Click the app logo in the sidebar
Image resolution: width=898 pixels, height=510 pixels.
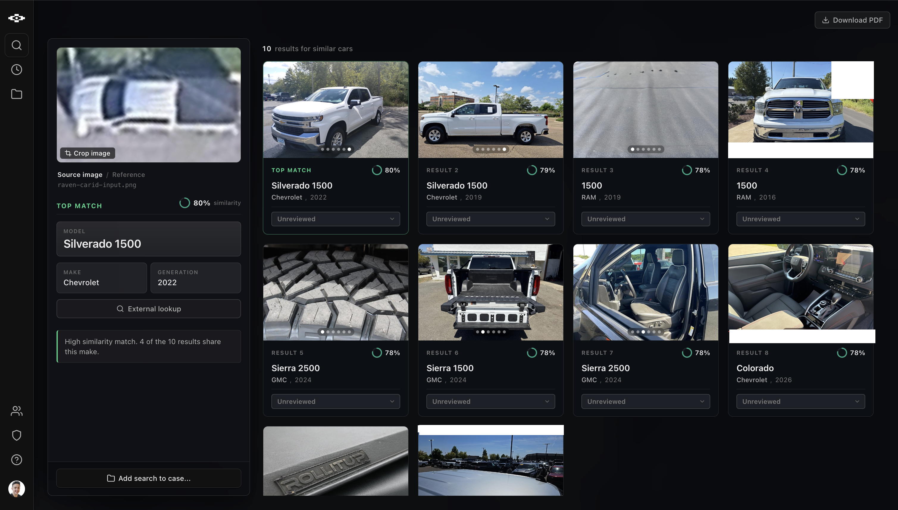16,18
